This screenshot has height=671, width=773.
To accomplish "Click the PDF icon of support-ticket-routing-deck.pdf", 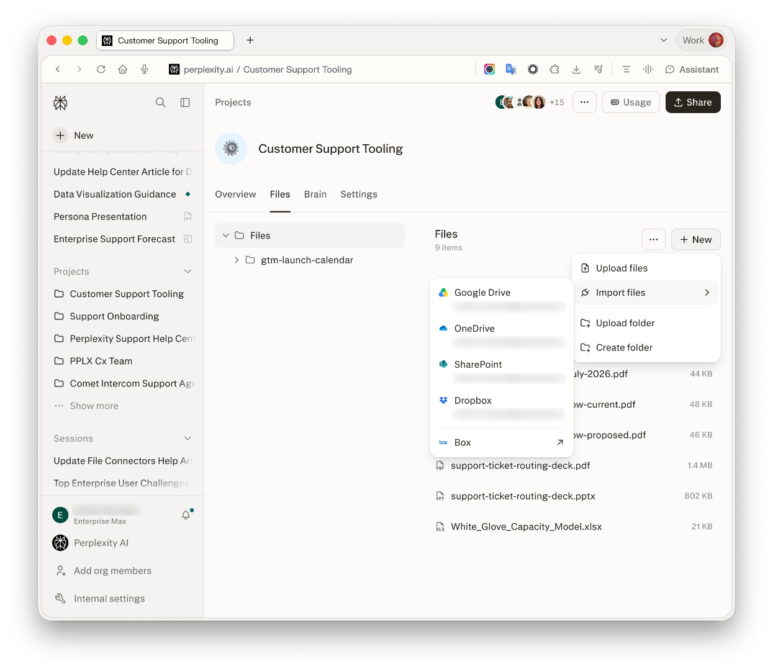I will click(440, 465).
